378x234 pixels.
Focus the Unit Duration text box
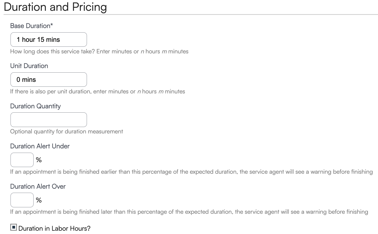point(48,80)
